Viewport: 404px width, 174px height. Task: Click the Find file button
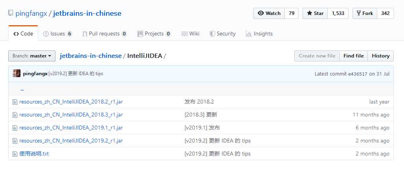point(354,56)
